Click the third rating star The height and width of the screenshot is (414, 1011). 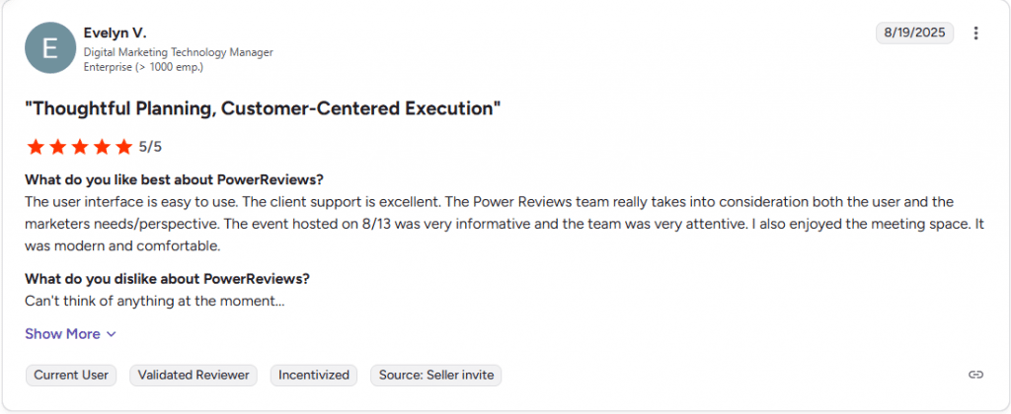[x=79, y=147]
